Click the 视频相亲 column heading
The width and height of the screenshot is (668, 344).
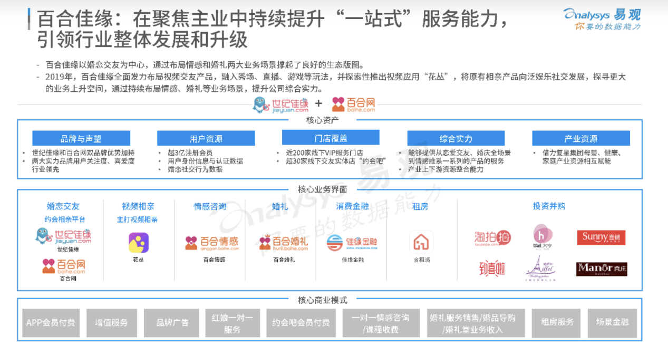tap(138, 206)
